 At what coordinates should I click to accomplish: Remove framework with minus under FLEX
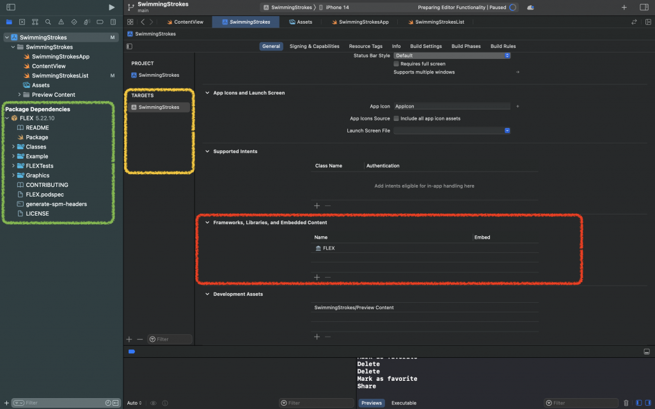pos(328,277)
